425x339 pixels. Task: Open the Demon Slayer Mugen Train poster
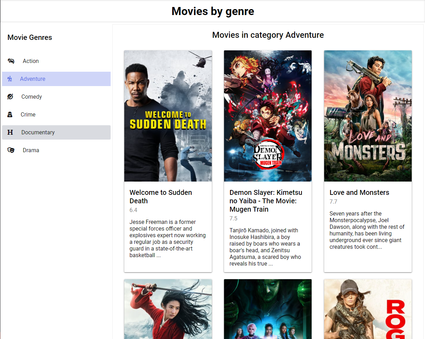tap(268, 116)
